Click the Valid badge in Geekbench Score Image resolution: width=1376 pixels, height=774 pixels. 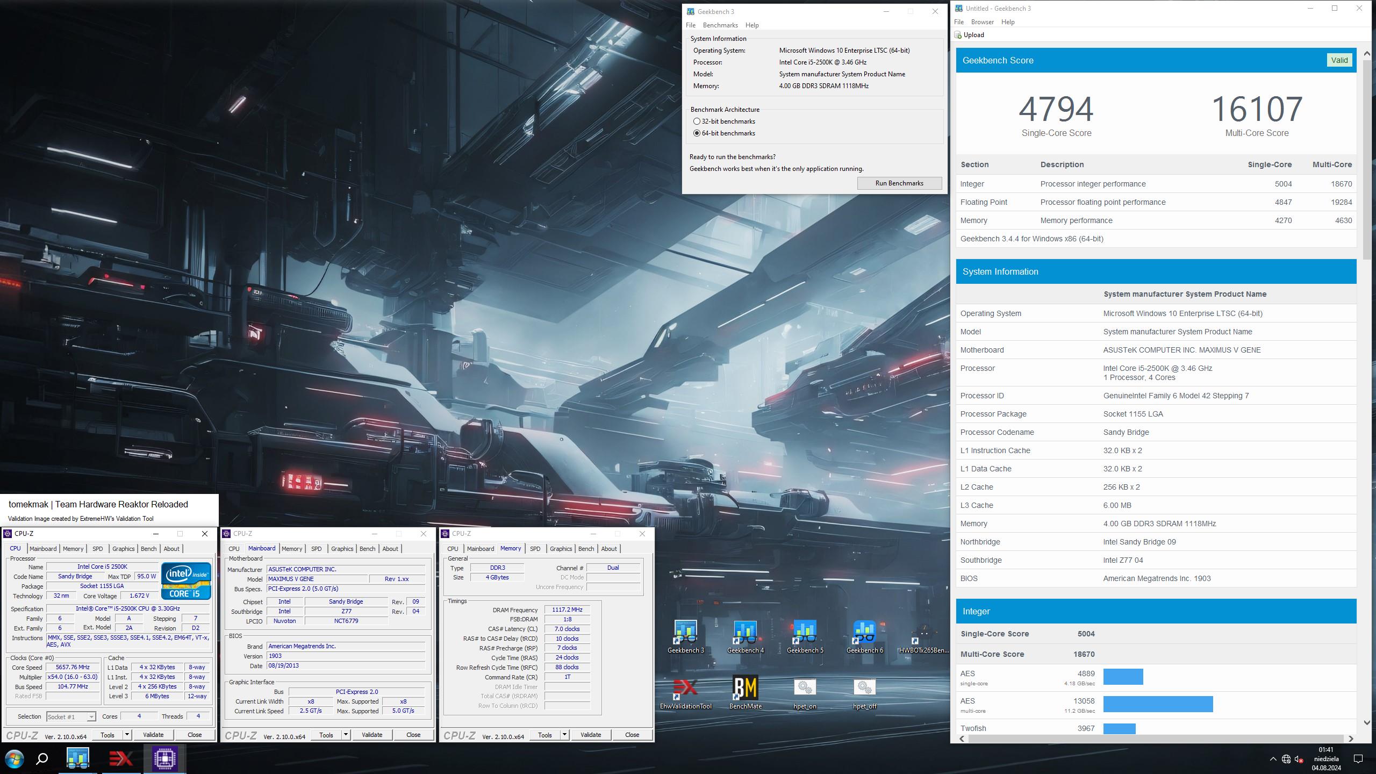[1339, 60]
